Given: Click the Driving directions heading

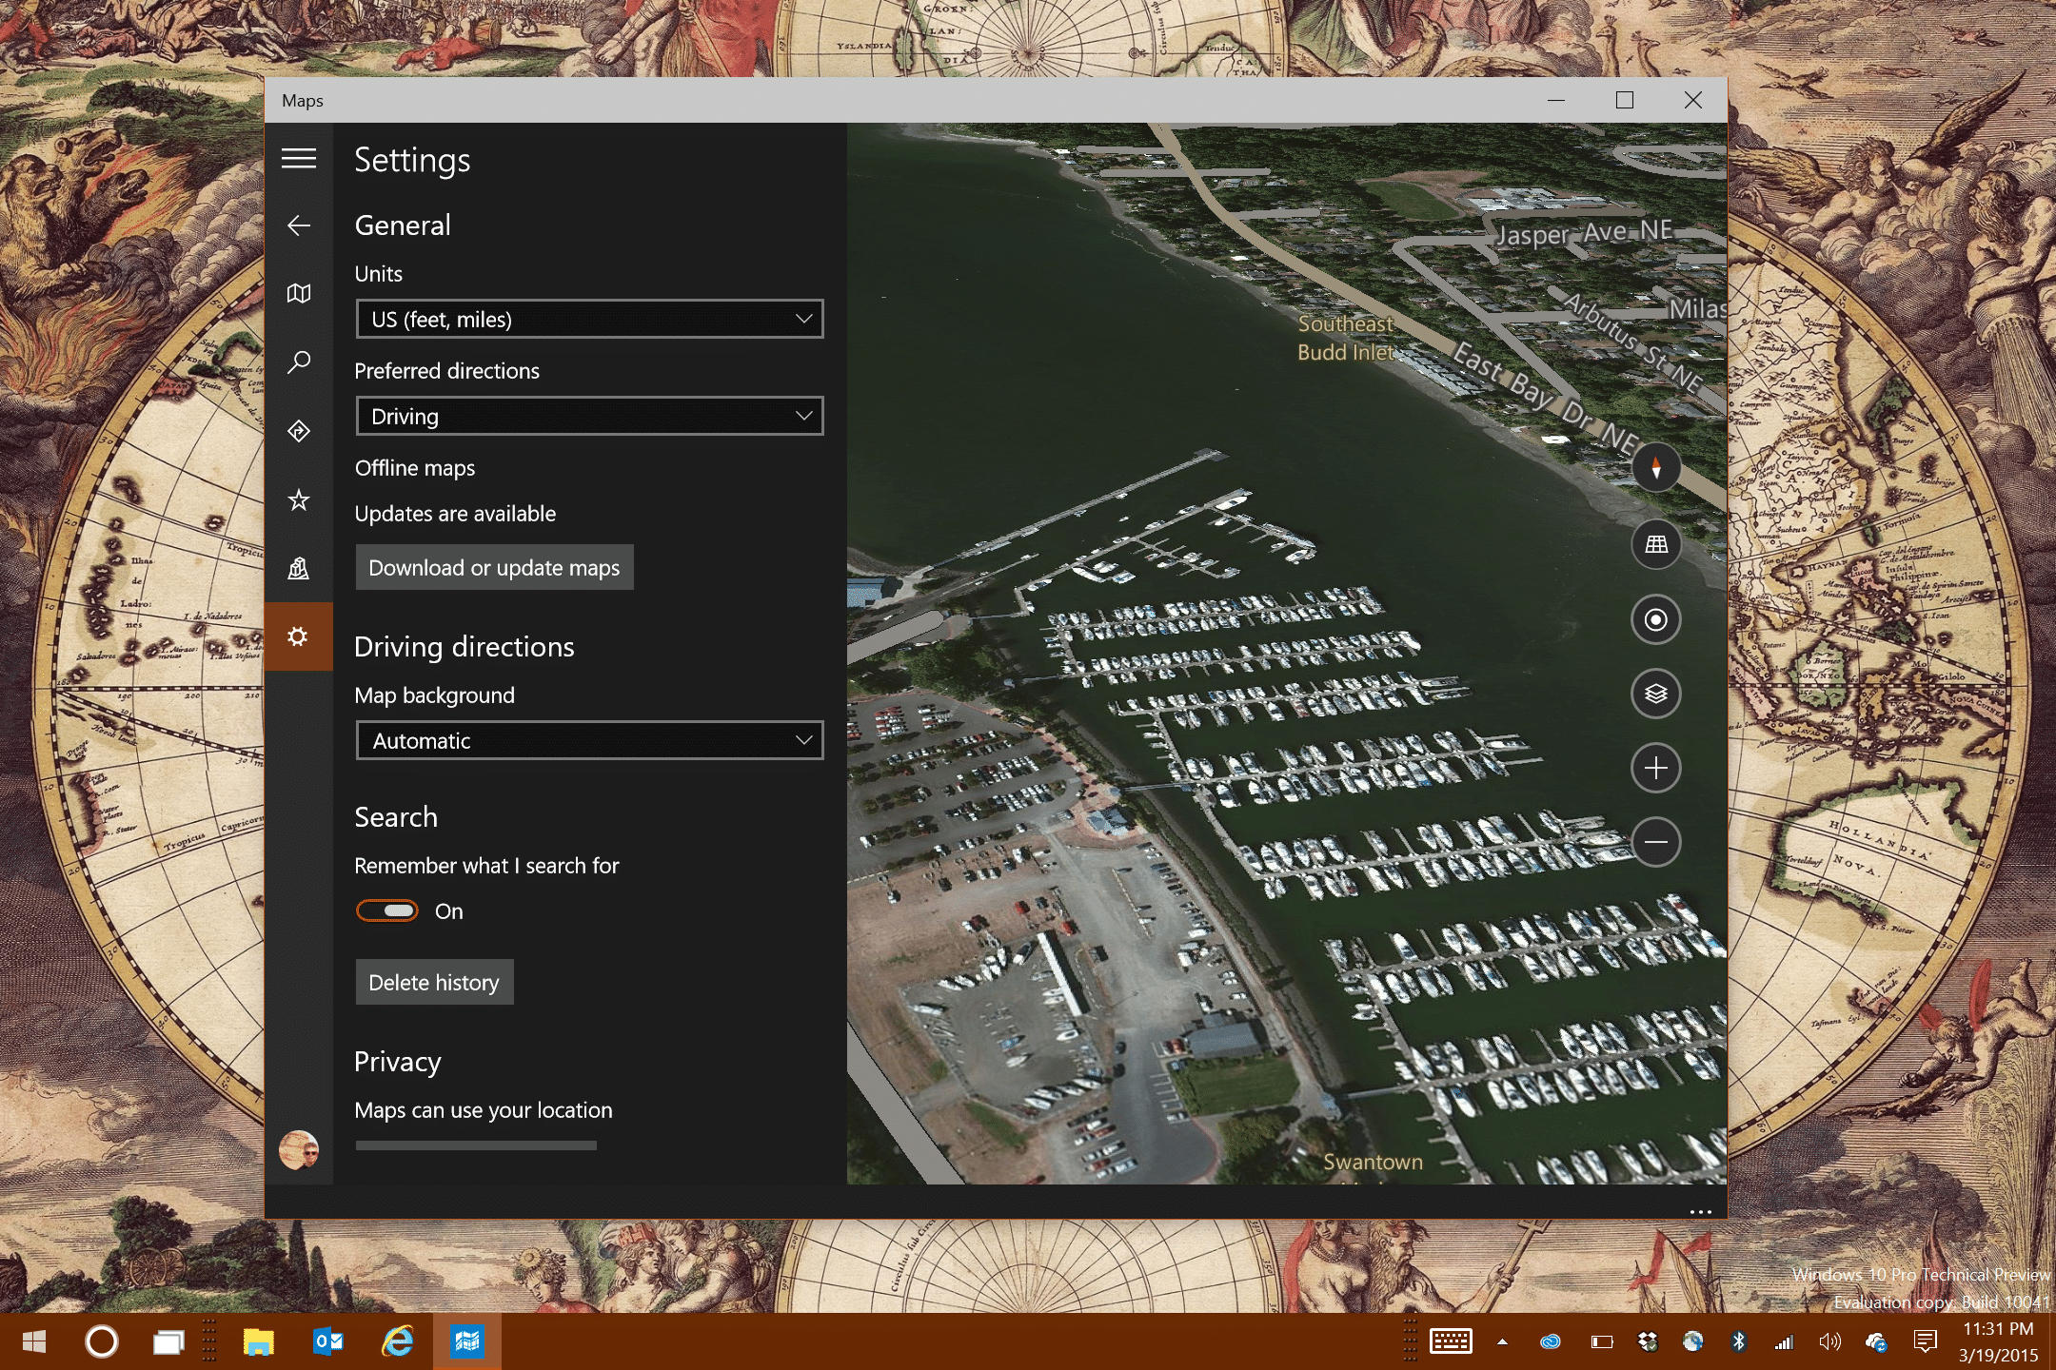Looking at the screenshot, I should coord(465,647).
